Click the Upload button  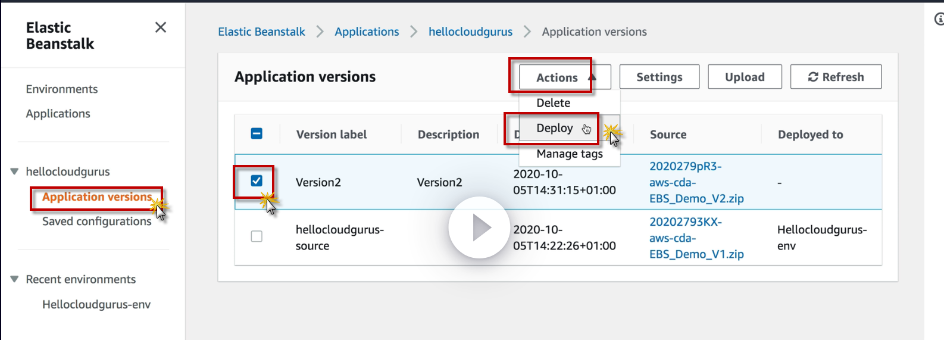[744, 77]
